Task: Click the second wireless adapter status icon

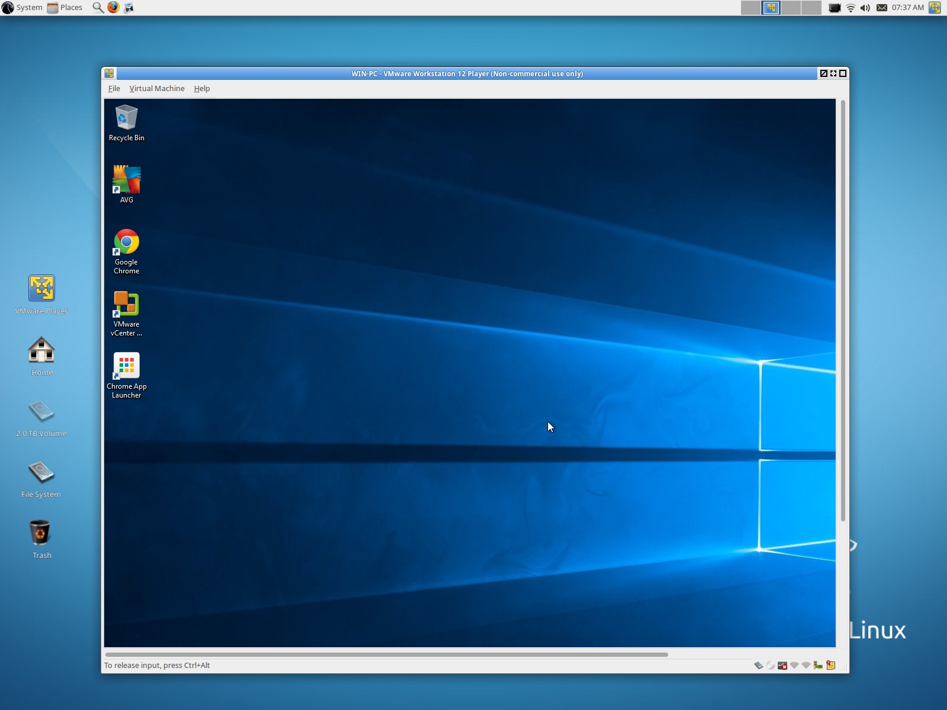Action: [806, 665]
